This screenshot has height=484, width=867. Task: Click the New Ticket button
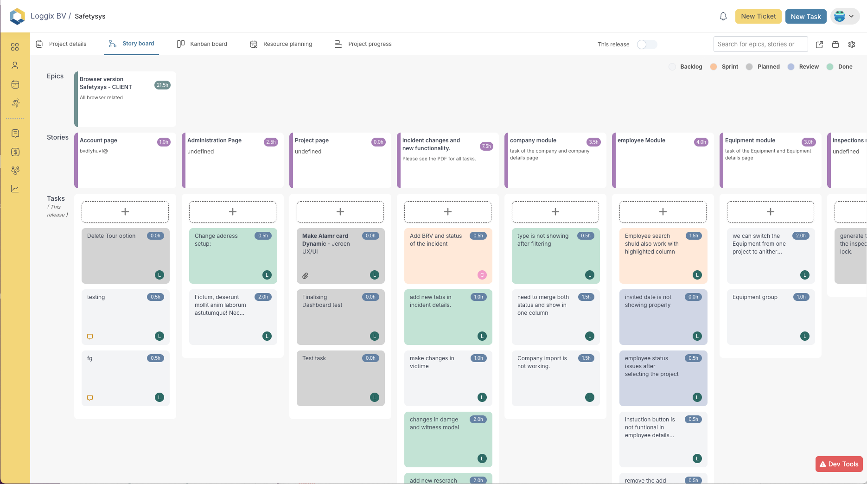tap(758, 16)
